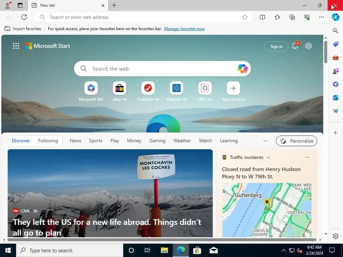Open Mail app from taskbar
This screenshot has width=343, height=257.
point(213,250)
